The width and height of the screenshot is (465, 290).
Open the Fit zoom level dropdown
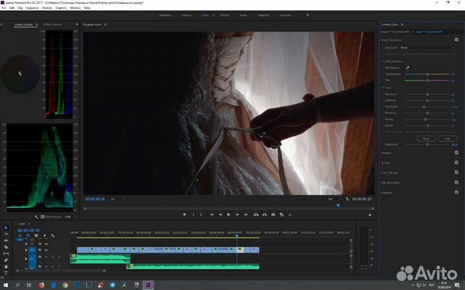pyautogui.click(x=117, y=199)
